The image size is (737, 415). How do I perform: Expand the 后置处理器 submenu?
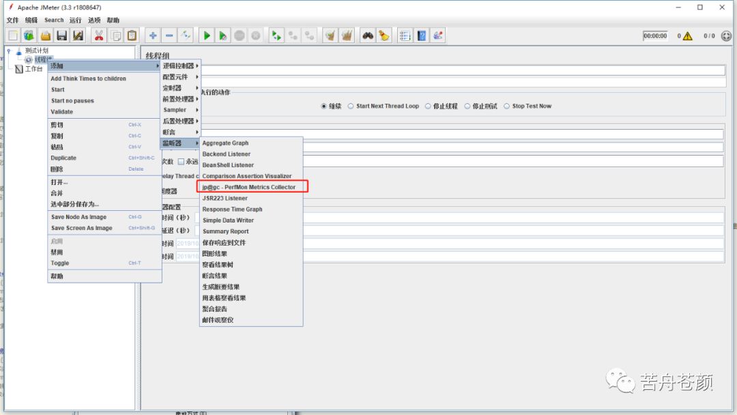[x=180, y=121]
